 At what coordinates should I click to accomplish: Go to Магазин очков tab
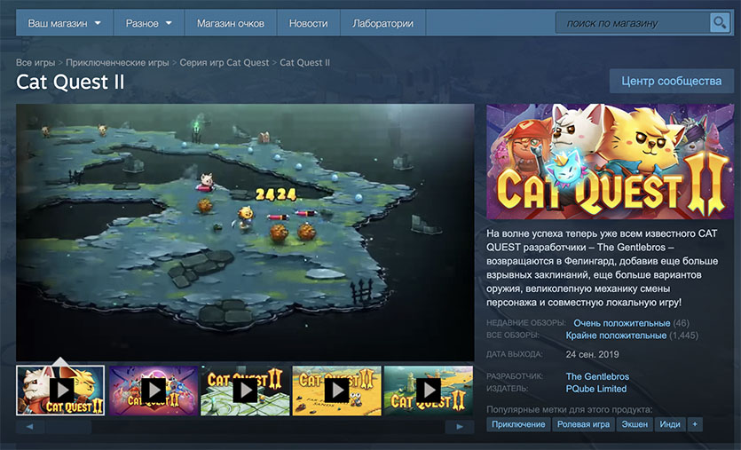point(230,23)
